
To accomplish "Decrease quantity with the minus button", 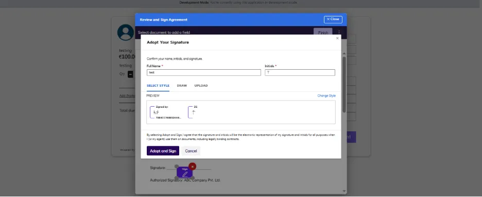I will coord(130,74).
